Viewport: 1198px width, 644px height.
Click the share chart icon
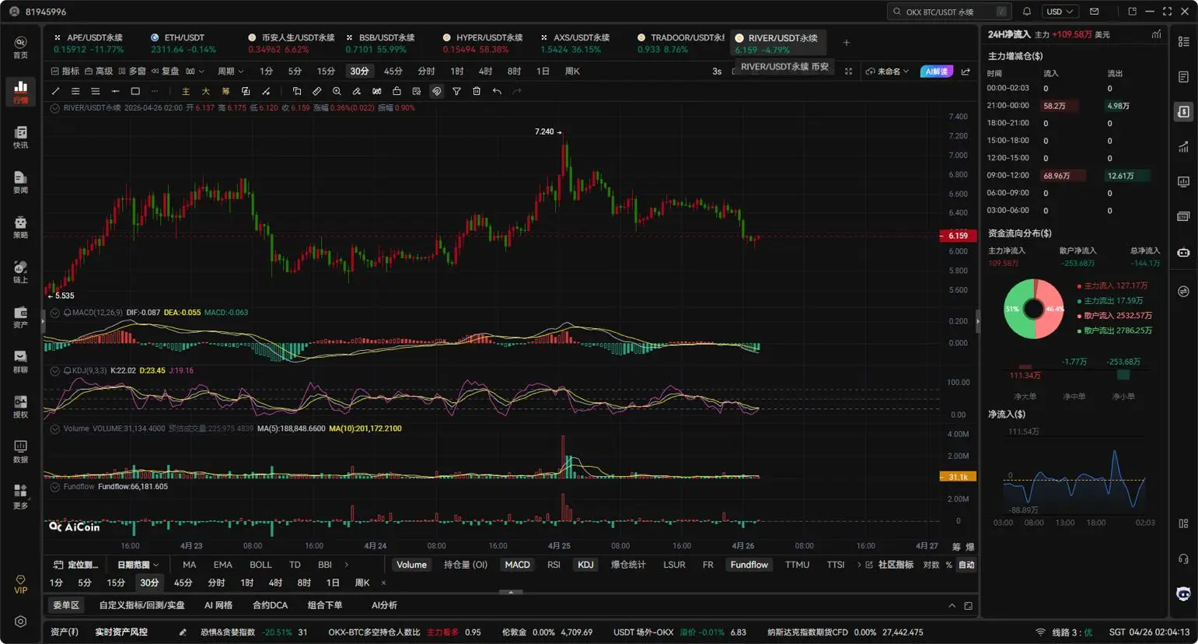click(x=966, y=72)
